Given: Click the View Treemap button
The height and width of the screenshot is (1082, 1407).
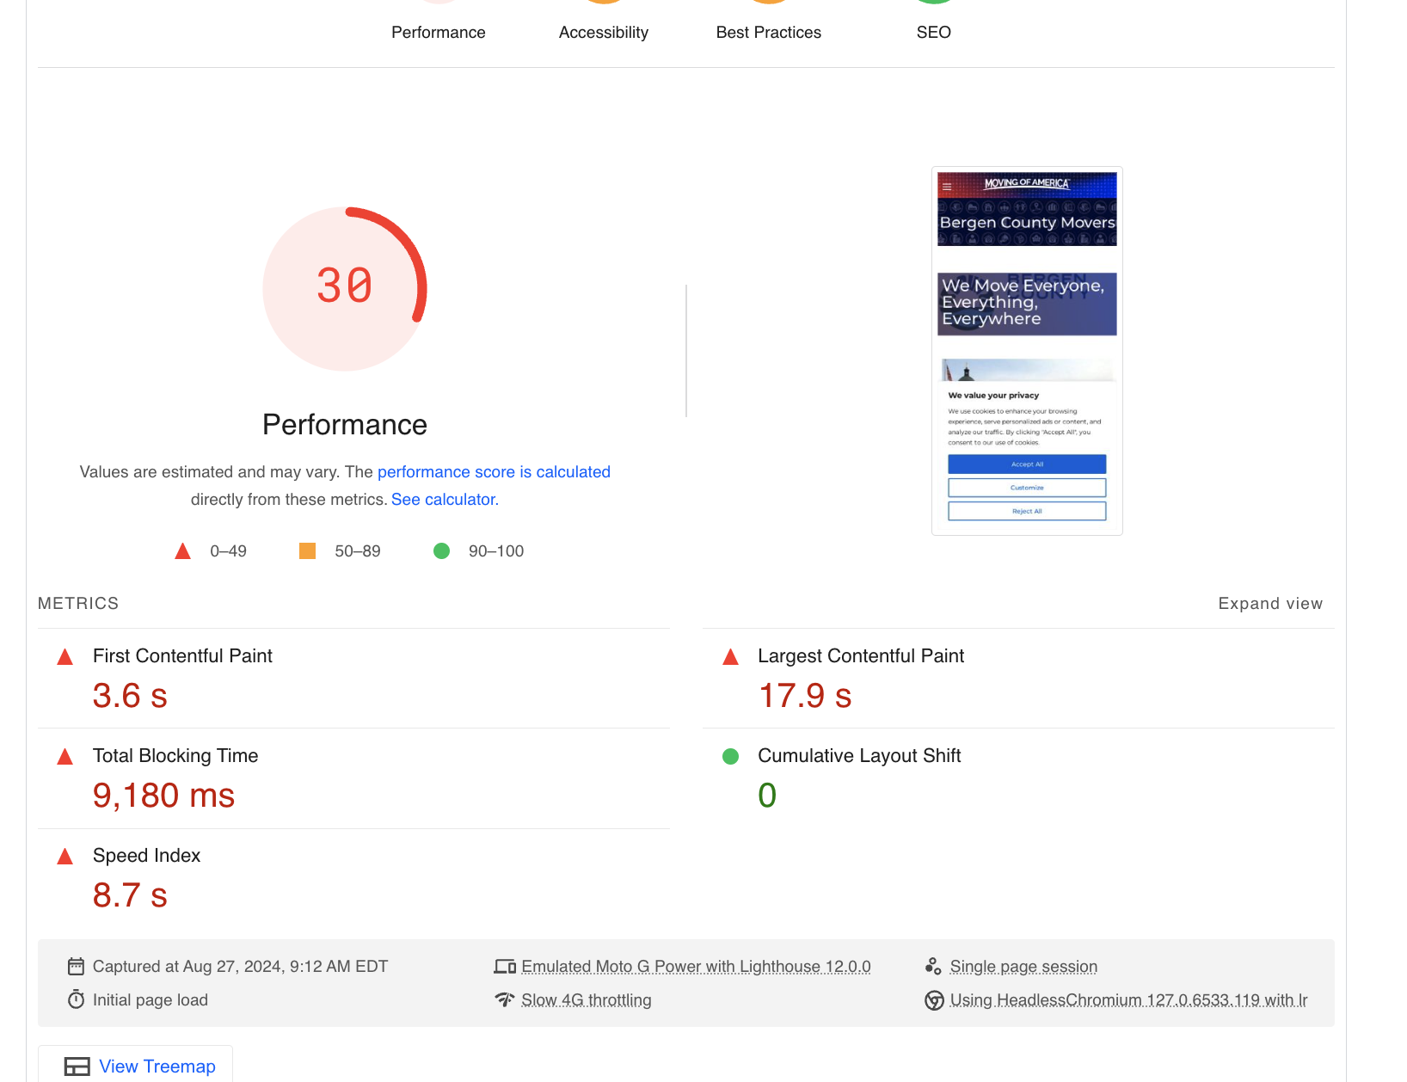Looking at the screenshot, I should [136, 1065].
